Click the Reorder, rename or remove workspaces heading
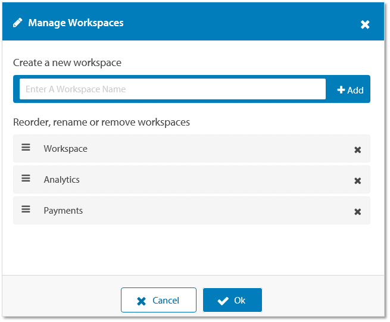390x322 pixels. click(x=101, y=122)
